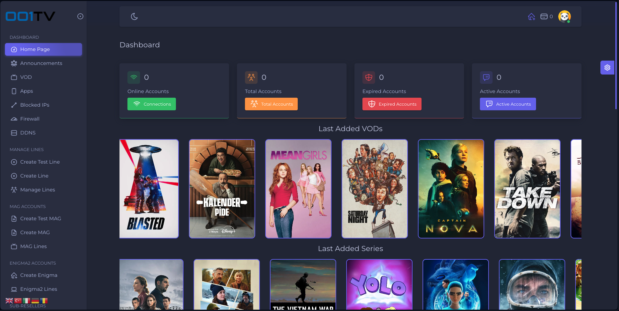Viewport: 619px width, 311px height.
Task: Click the orange people icon above Total Accounts
Action: click(251, 78)
